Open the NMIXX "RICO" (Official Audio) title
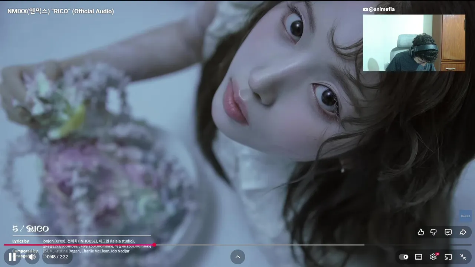 coord(60,11)
